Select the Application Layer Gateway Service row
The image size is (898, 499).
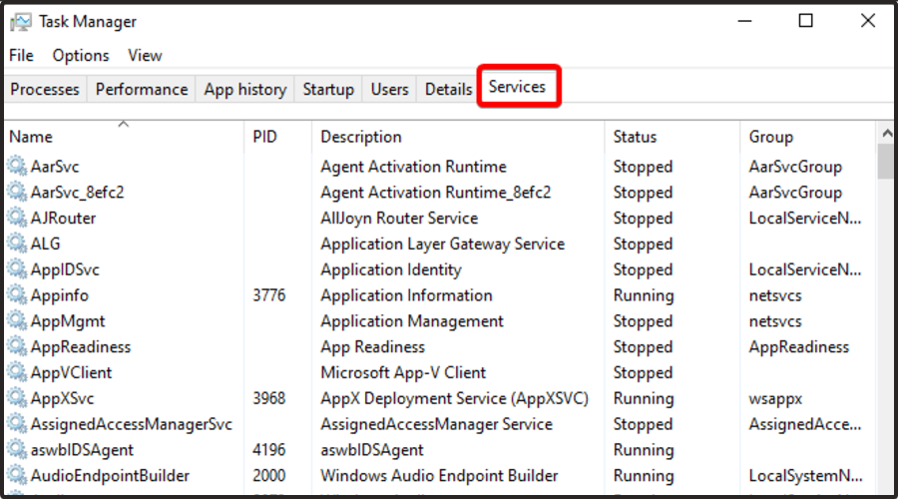click(440, 245)
